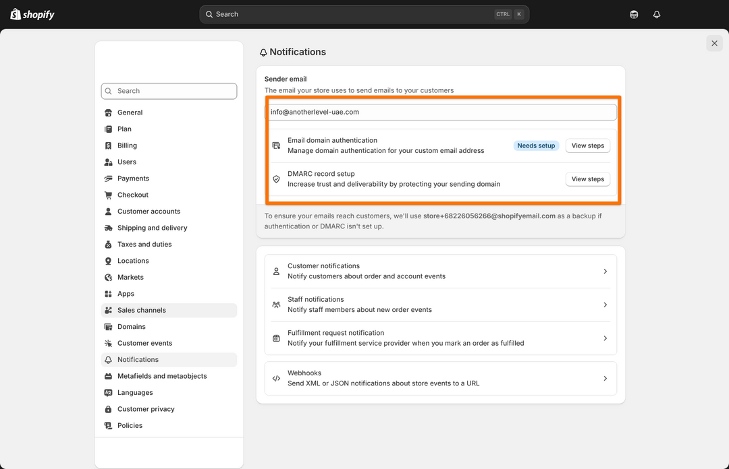Open the notifications bell in the top bar

click(x=656, y=14)
